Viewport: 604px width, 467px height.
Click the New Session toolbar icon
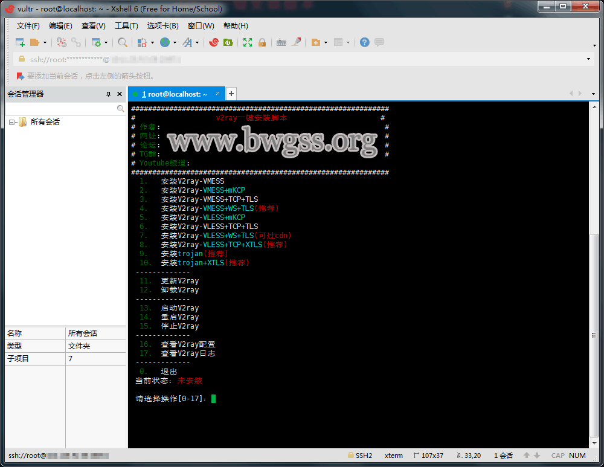[x=20, y=42]
